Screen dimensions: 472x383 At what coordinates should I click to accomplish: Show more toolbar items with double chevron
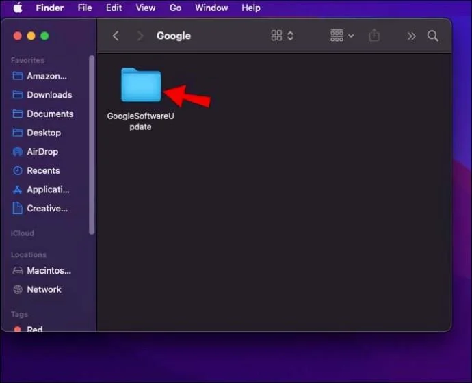point(412,36)
